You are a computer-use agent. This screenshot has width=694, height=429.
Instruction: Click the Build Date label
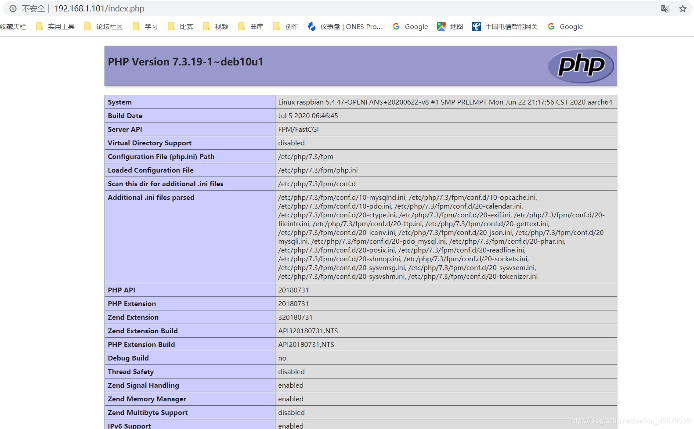pyautogui.click(x=125, y=115)
